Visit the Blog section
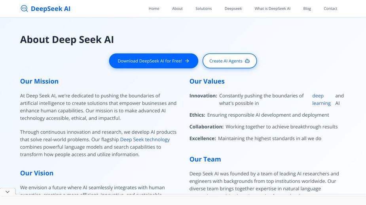This screenshot has height=205, width=366. click(307, 9)
